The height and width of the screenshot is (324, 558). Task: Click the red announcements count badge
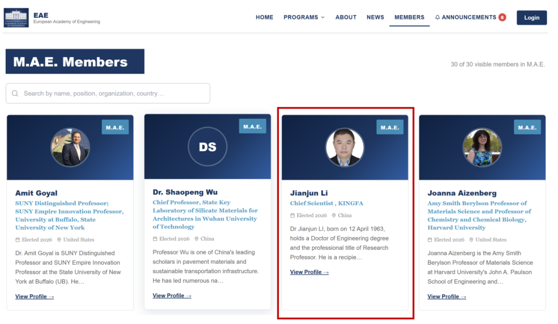click(502, 18)
